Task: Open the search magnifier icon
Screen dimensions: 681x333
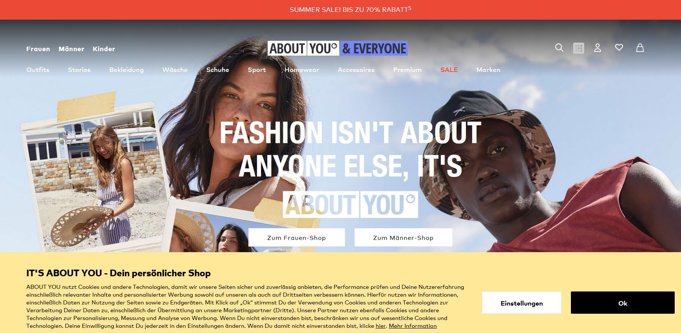Action: point(559,47)
